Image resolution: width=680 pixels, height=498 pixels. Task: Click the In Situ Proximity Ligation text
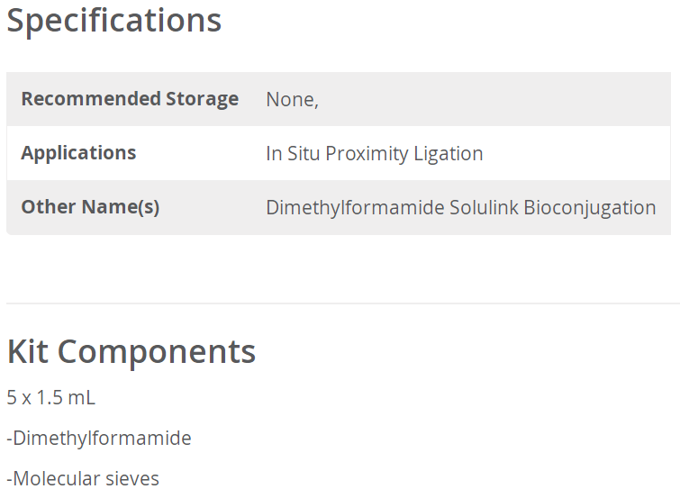374,154
